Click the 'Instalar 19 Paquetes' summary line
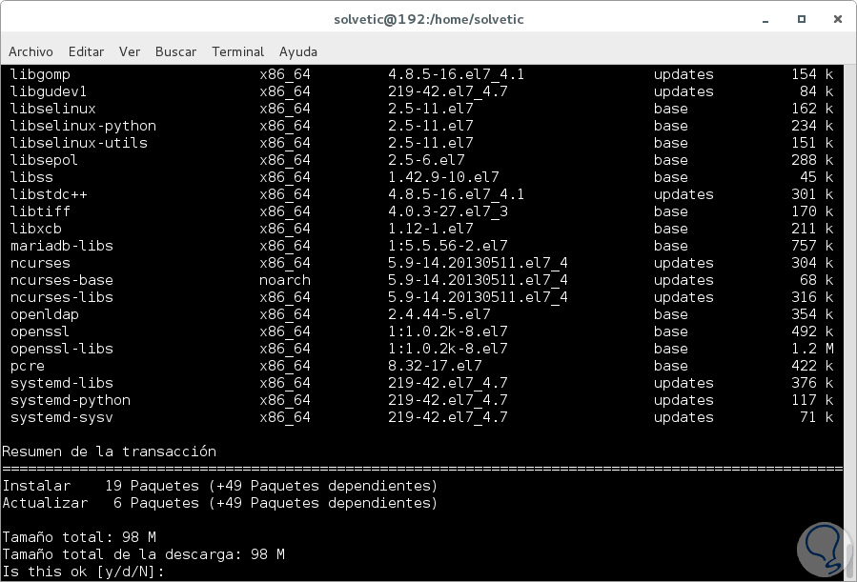This screenshot has width=857, height=582. click(219, 486)
